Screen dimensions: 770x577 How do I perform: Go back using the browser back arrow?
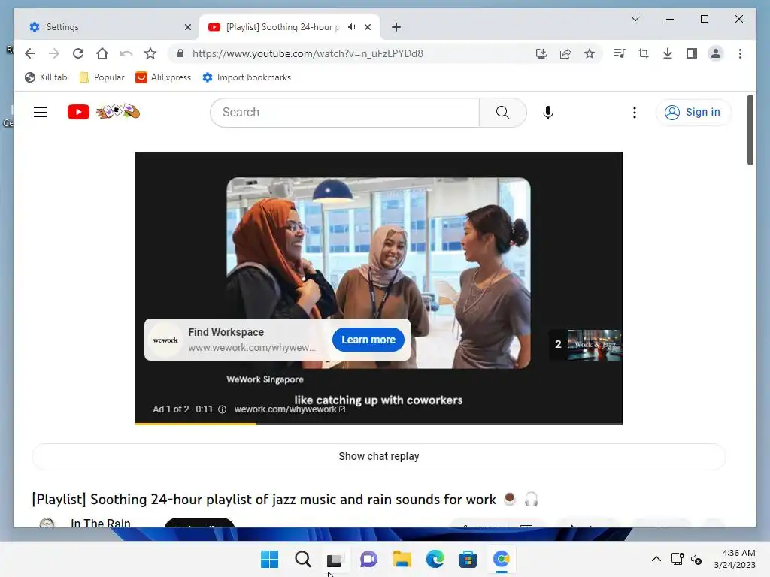(30, 53)
